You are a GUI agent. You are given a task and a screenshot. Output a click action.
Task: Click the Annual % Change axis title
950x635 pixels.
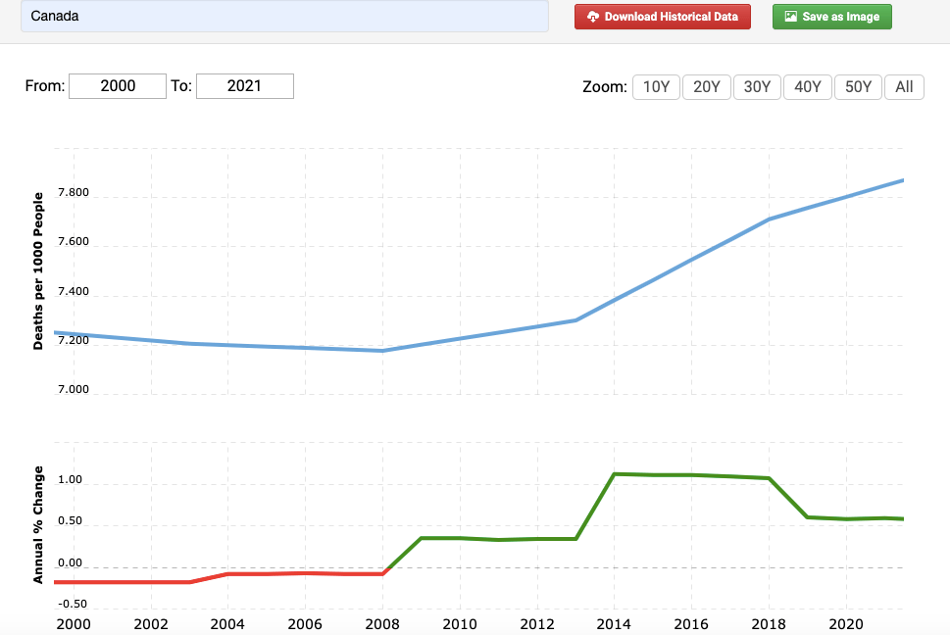tap(39, 524)
